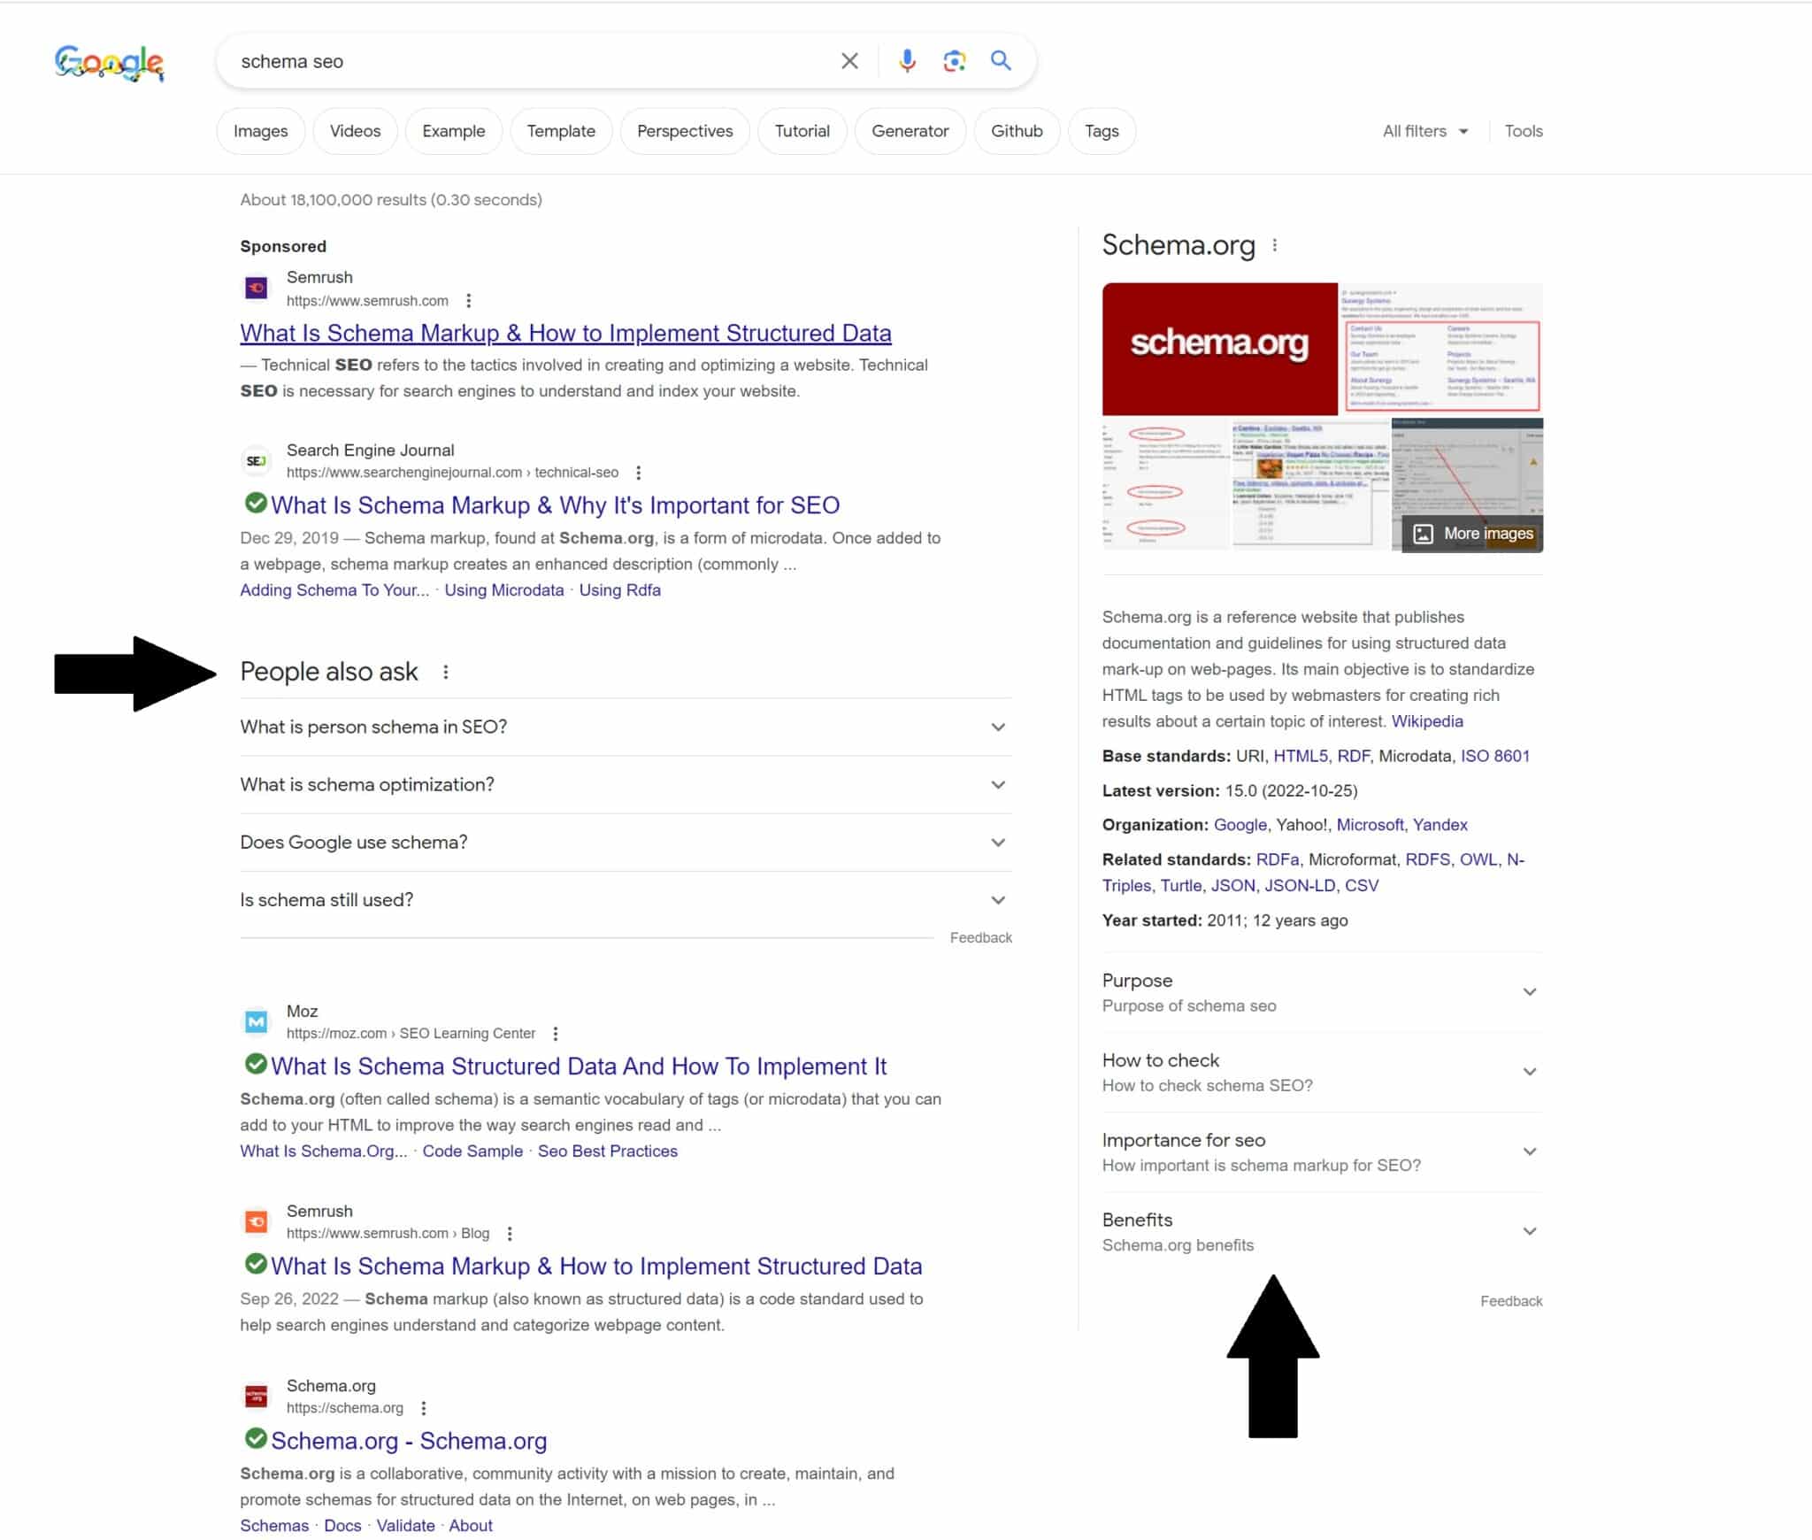Screen dimensions: 1812x1540
Task: Open Google Lens image search icon
Action: [x=954, y=61]
